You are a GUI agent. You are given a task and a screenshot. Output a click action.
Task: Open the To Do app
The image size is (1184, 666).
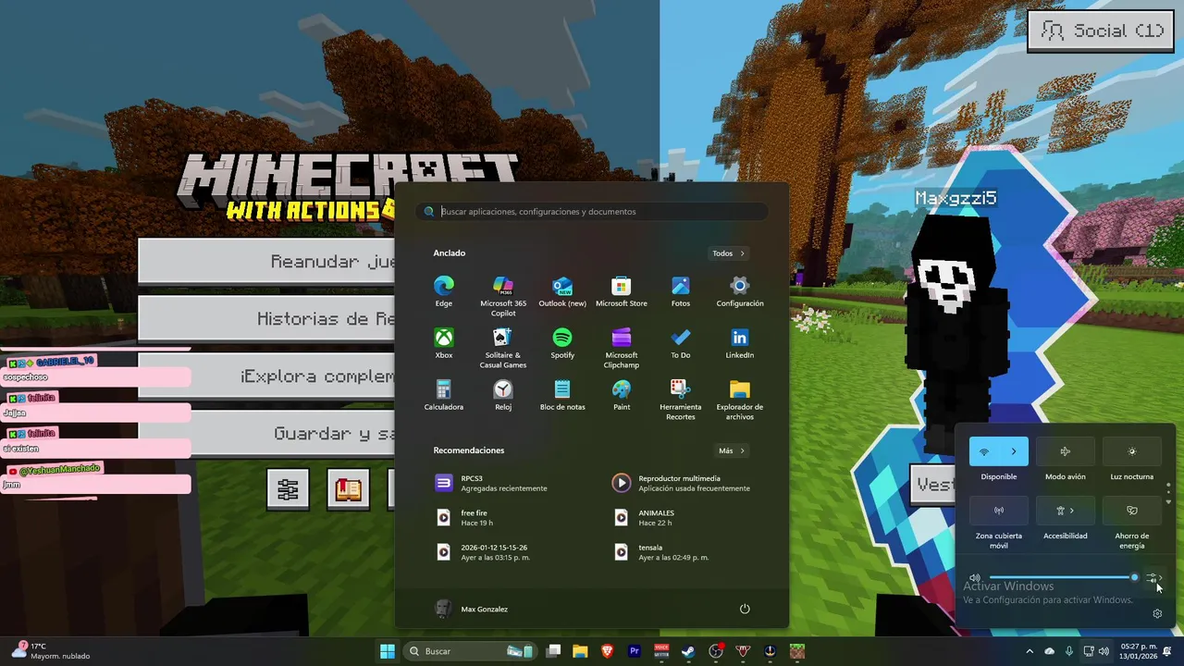[x=681, y=343]
